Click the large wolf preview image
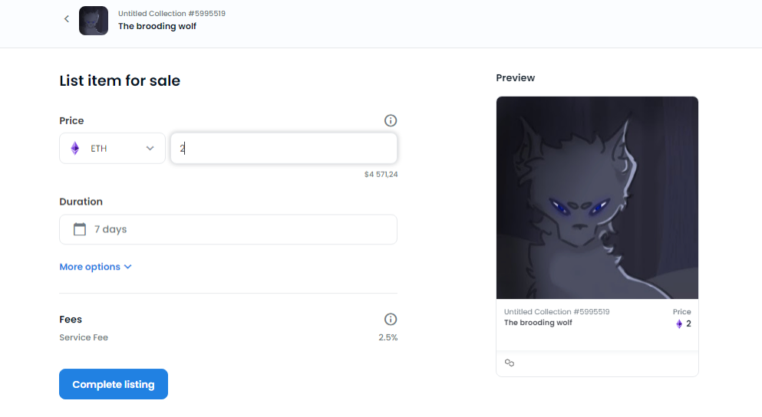The image size is (762, 417). (597, 198)
